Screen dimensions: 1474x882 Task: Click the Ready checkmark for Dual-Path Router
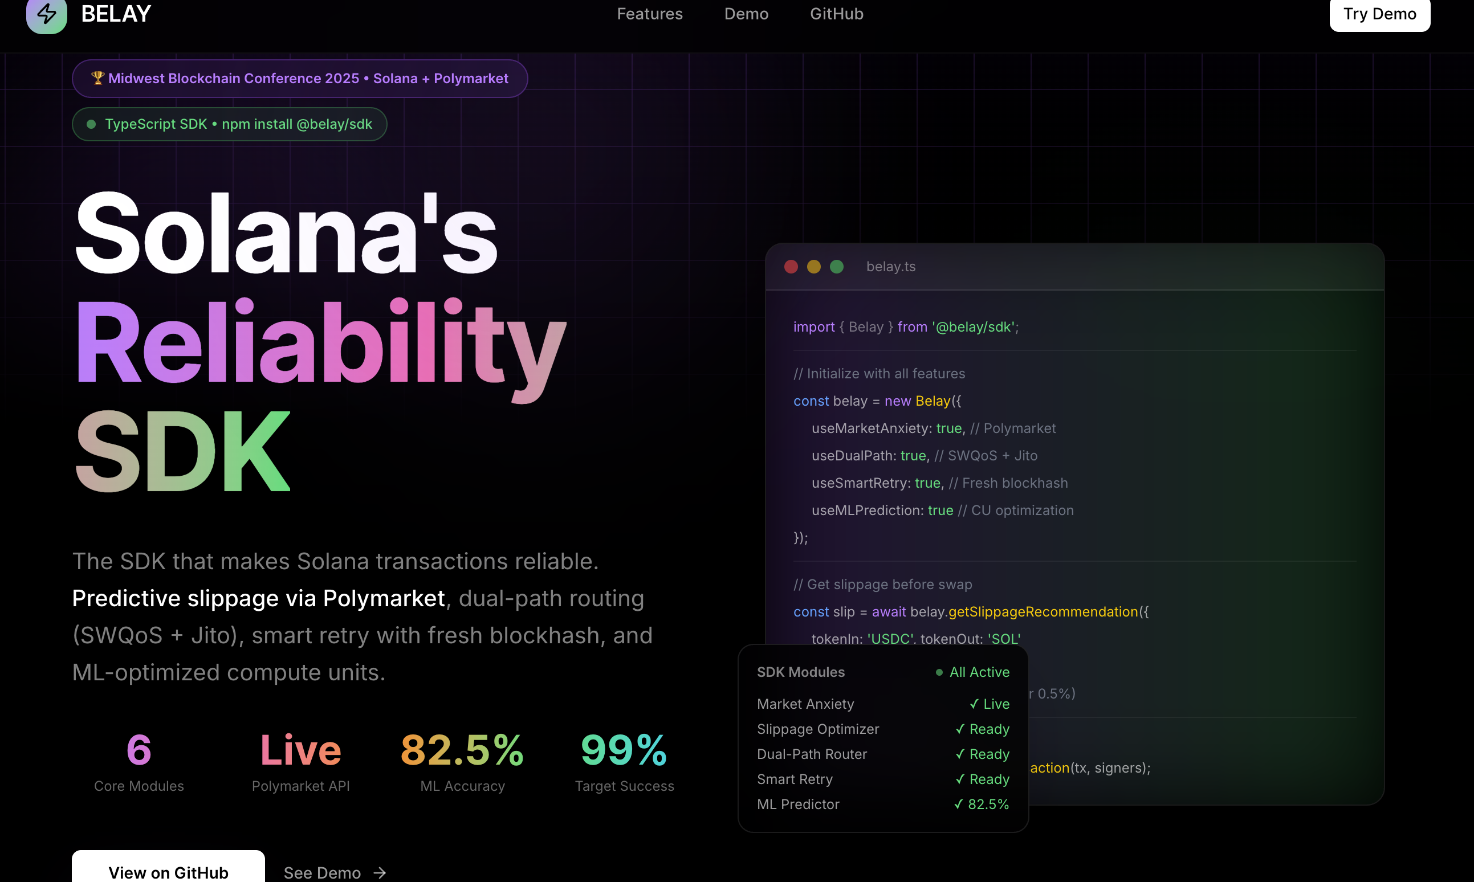(960, 754)
